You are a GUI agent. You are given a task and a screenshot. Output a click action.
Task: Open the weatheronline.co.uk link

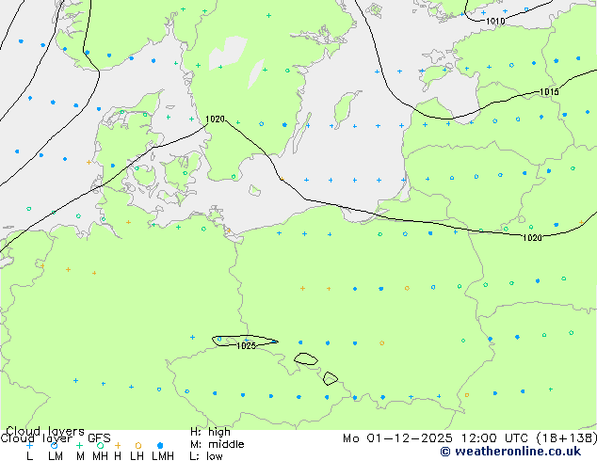(523, 452)
